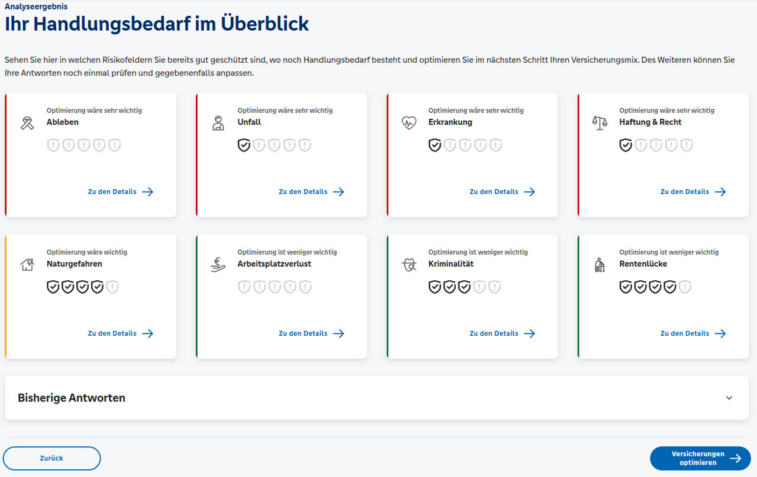View details for Haftung & Recht
Image resolution: width=757 pixels, height=477 pixels.
pyautogui.click(x=693, y=192)
